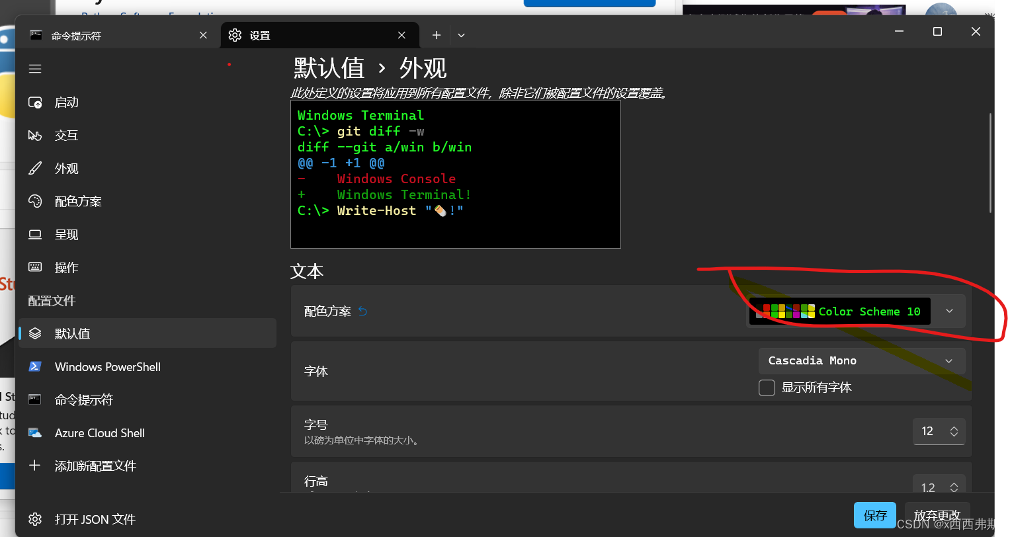Switch to the 设置 settings tab

(x=319, y=36)
